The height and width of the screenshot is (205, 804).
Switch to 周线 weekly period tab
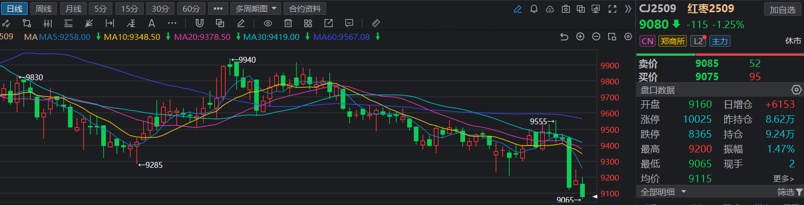click(44, 8)
